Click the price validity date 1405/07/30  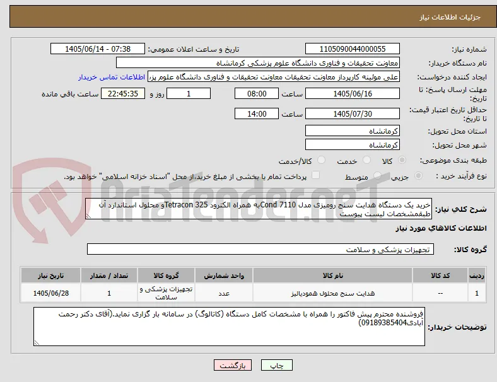tap(353, 113)
